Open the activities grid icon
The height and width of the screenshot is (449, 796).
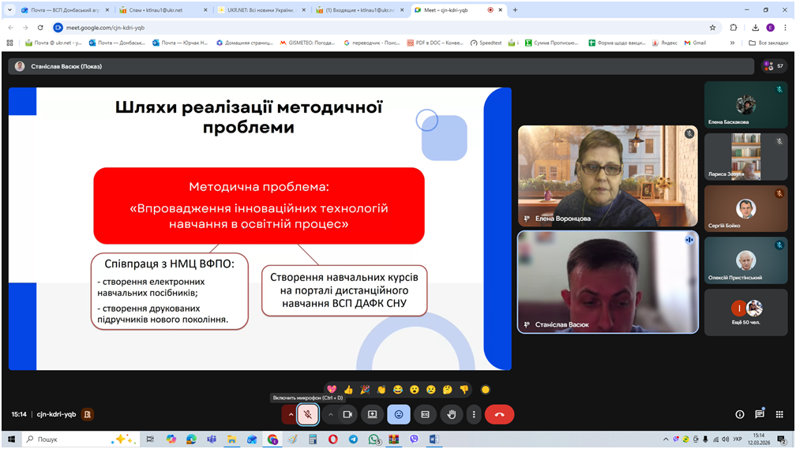point(779,414)
